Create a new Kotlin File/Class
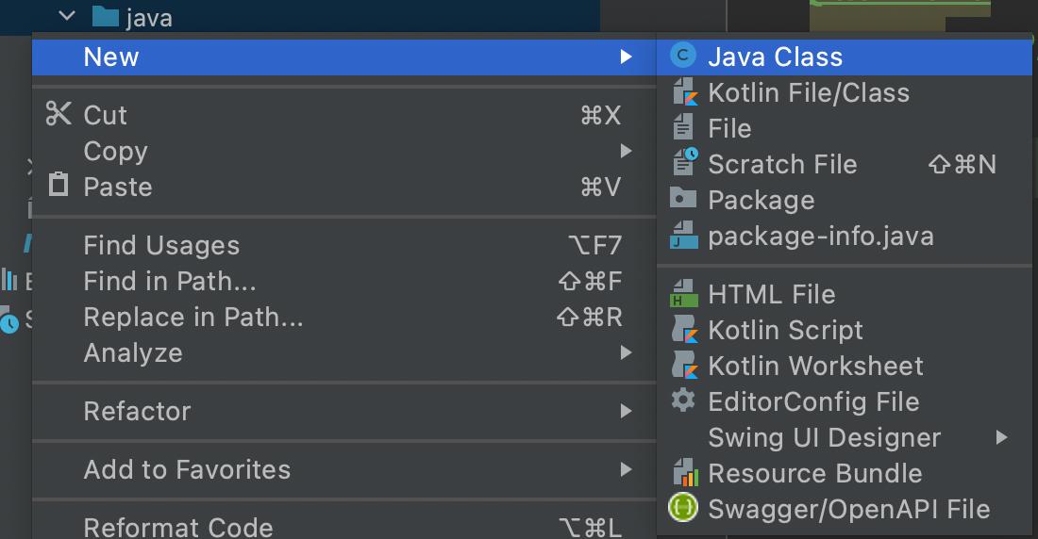1038x539 pixels. coord(844,92)
